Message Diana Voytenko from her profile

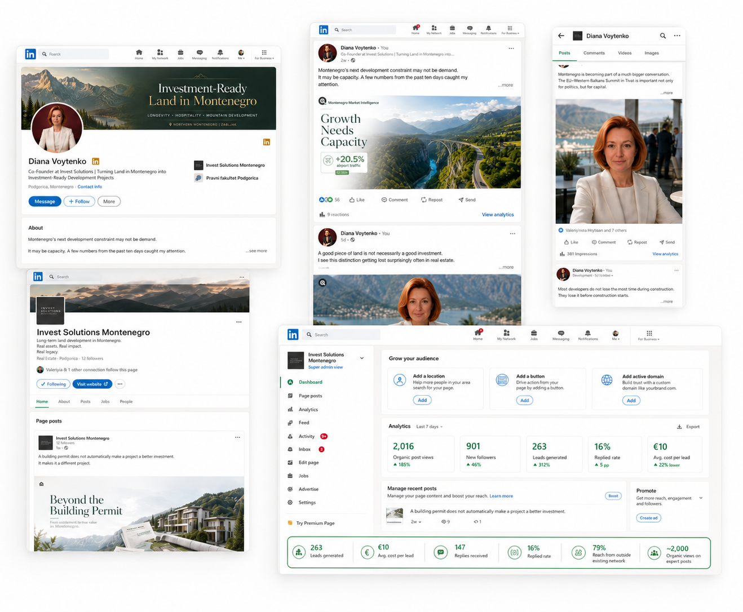45,201
